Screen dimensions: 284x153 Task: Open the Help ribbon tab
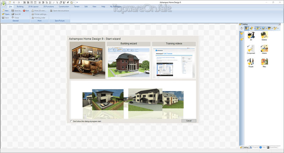103,6
